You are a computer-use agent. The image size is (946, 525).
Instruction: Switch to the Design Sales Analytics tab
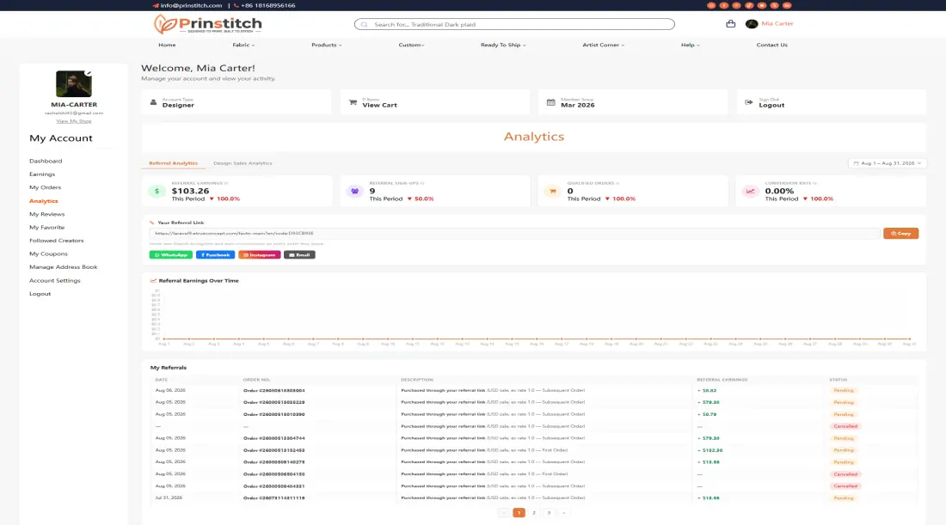243,163
